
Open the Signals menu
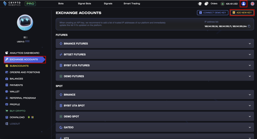(x=108, y=4)
